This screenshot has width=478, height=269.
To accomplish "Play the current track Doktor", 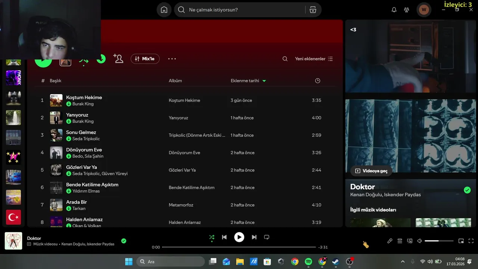I will point(239,237).
